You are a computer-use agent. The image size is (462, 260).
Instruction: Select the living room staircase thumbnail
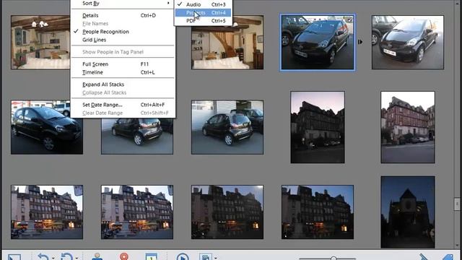tap(227, 43)
